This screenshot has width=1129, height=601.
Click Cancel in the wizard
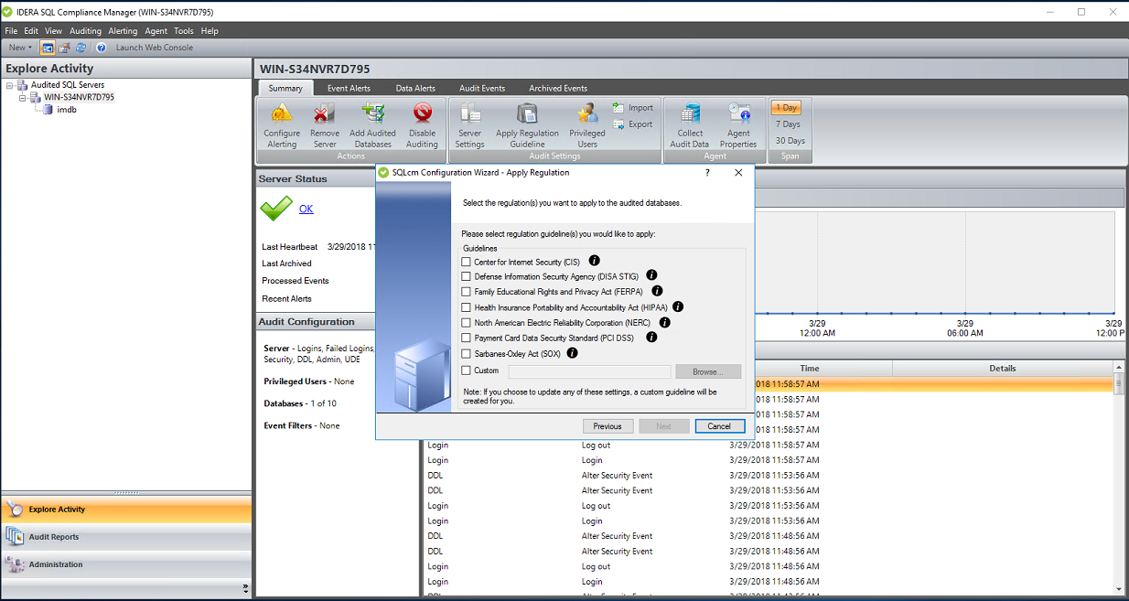click(x=719, y=426)
